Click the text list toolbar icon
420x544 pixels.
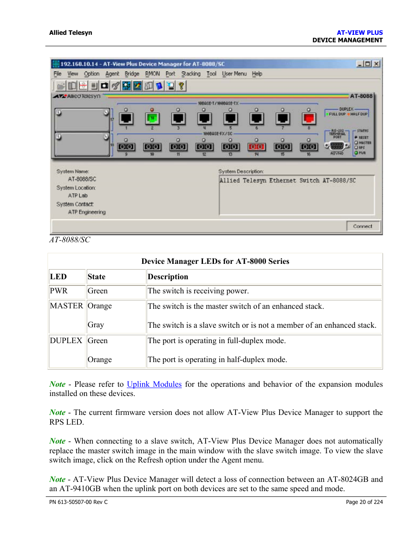click(94, 85)
